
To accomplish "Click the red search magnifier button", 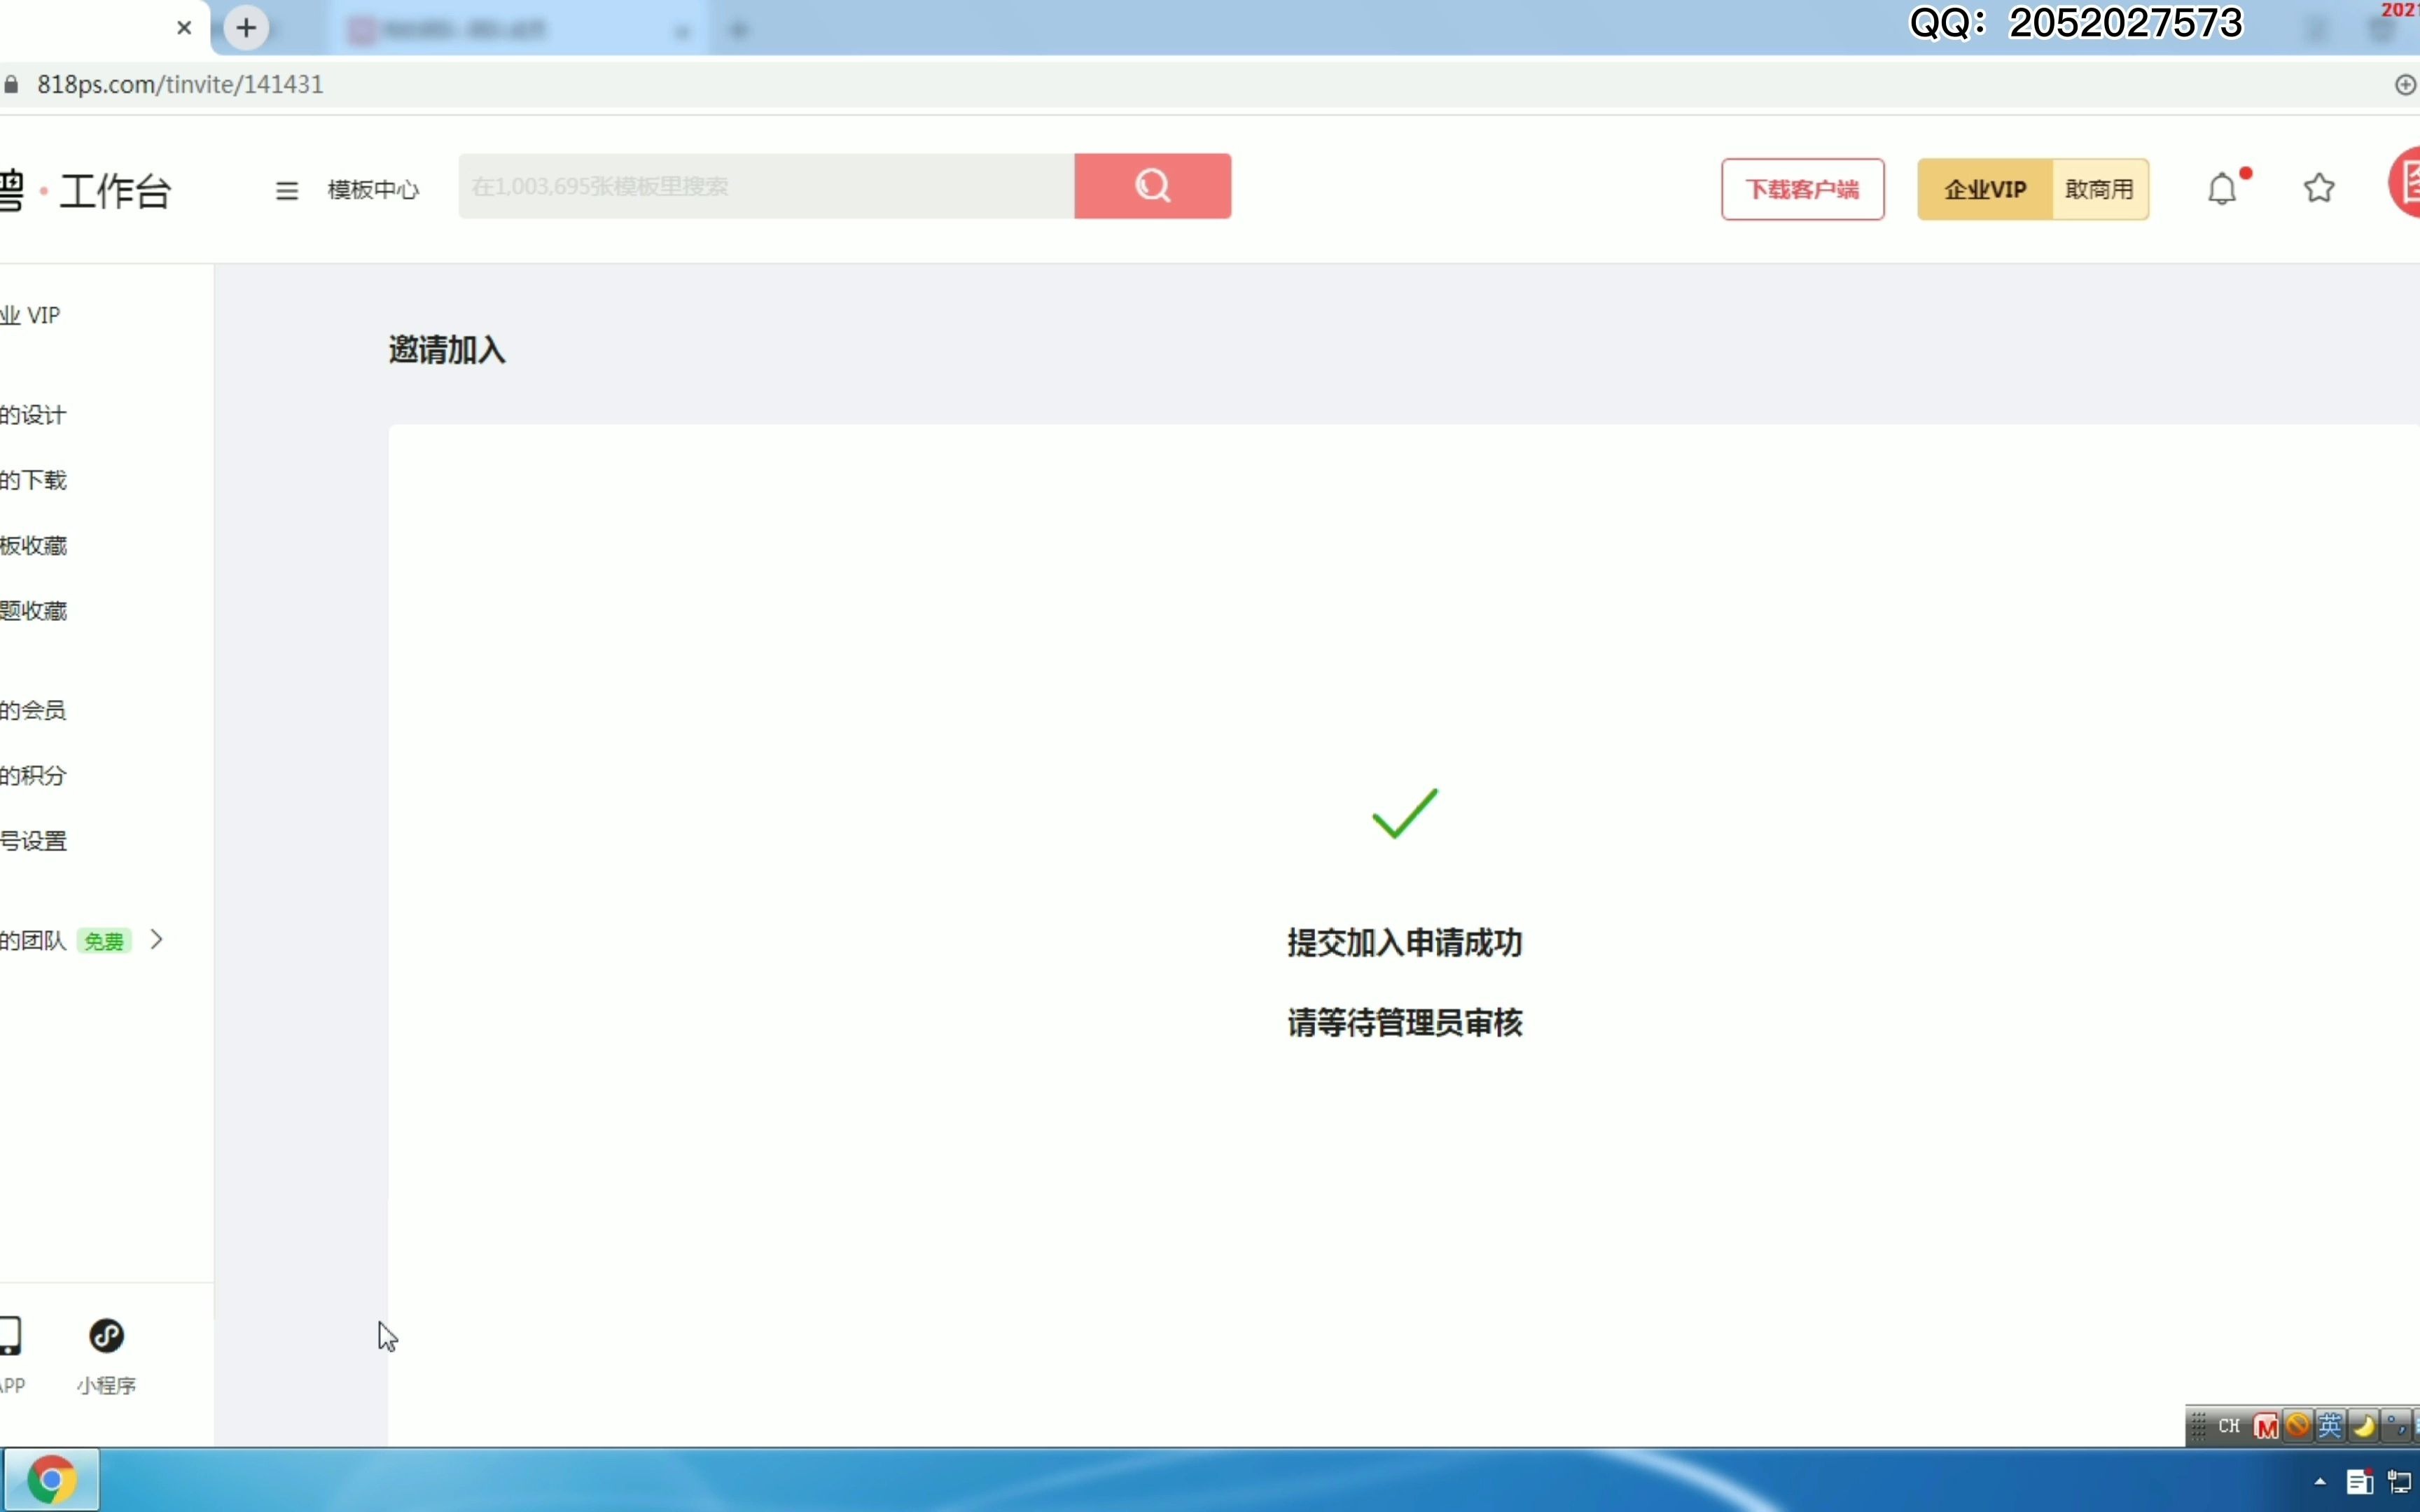I will click(x=1153, y=186).
